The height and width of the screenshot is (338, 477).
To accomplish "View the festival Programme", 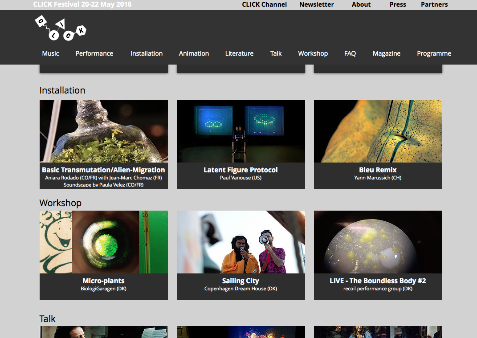I will point(434,53).
